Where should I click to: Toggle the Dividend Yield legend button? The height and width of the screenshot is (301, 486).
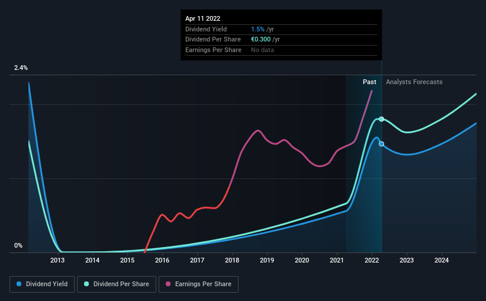click(x=42, y=284)
